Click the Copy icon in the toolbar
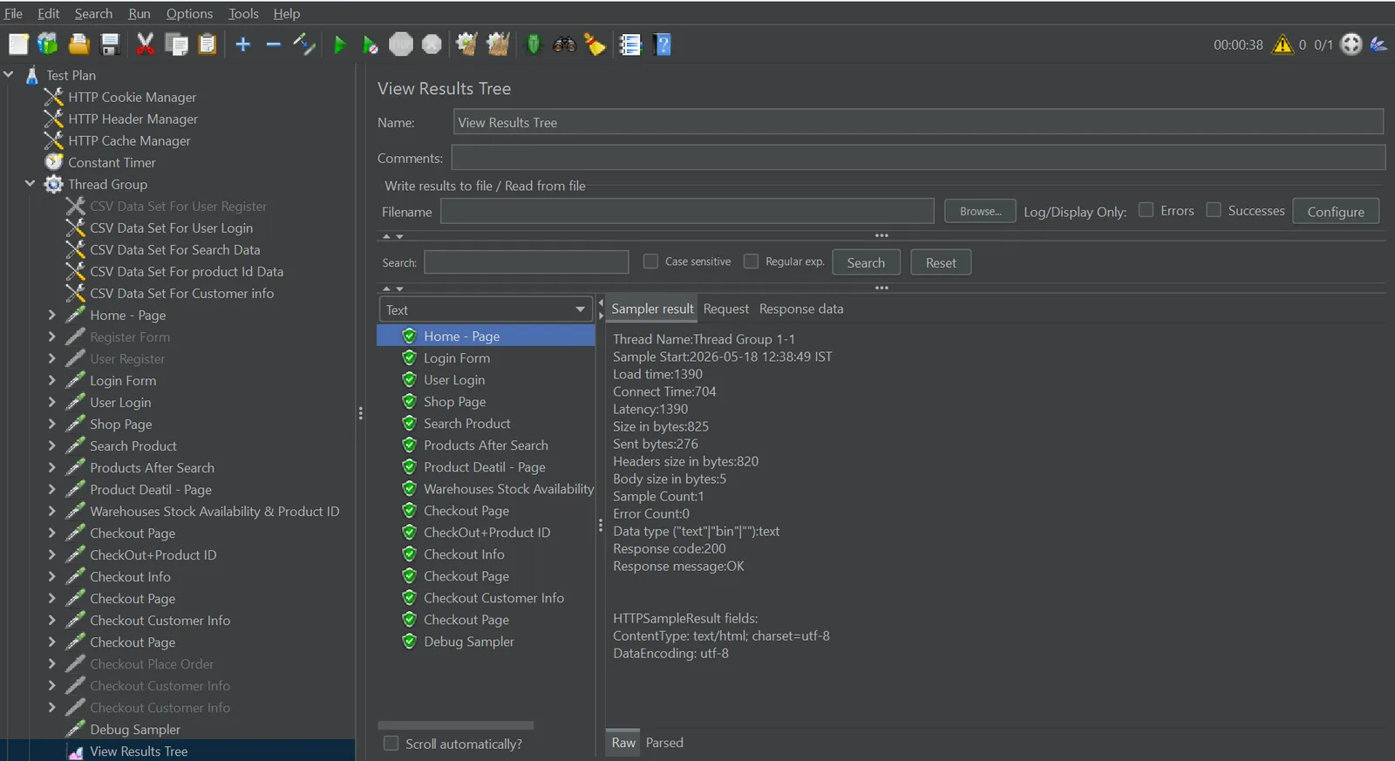Image resolution: width=1395 pixels, height=761 pixels. tap(176, 44)
